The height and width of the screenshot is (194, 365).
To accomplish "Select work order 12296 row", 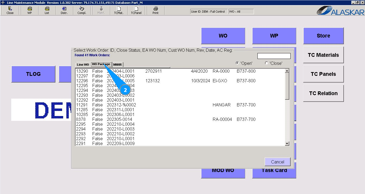I will click(x=166, y=81).
